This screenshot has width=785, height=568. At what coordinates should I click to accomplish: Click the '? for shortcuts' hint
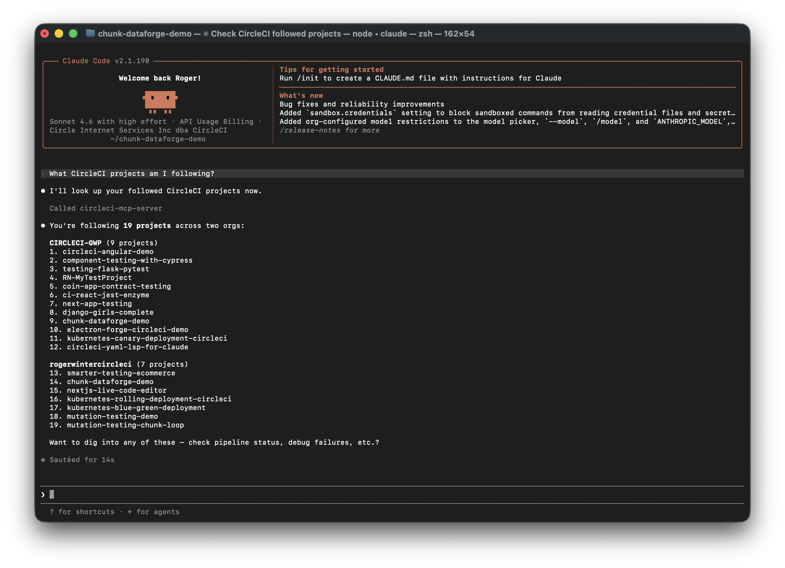(x=82, y=512)
